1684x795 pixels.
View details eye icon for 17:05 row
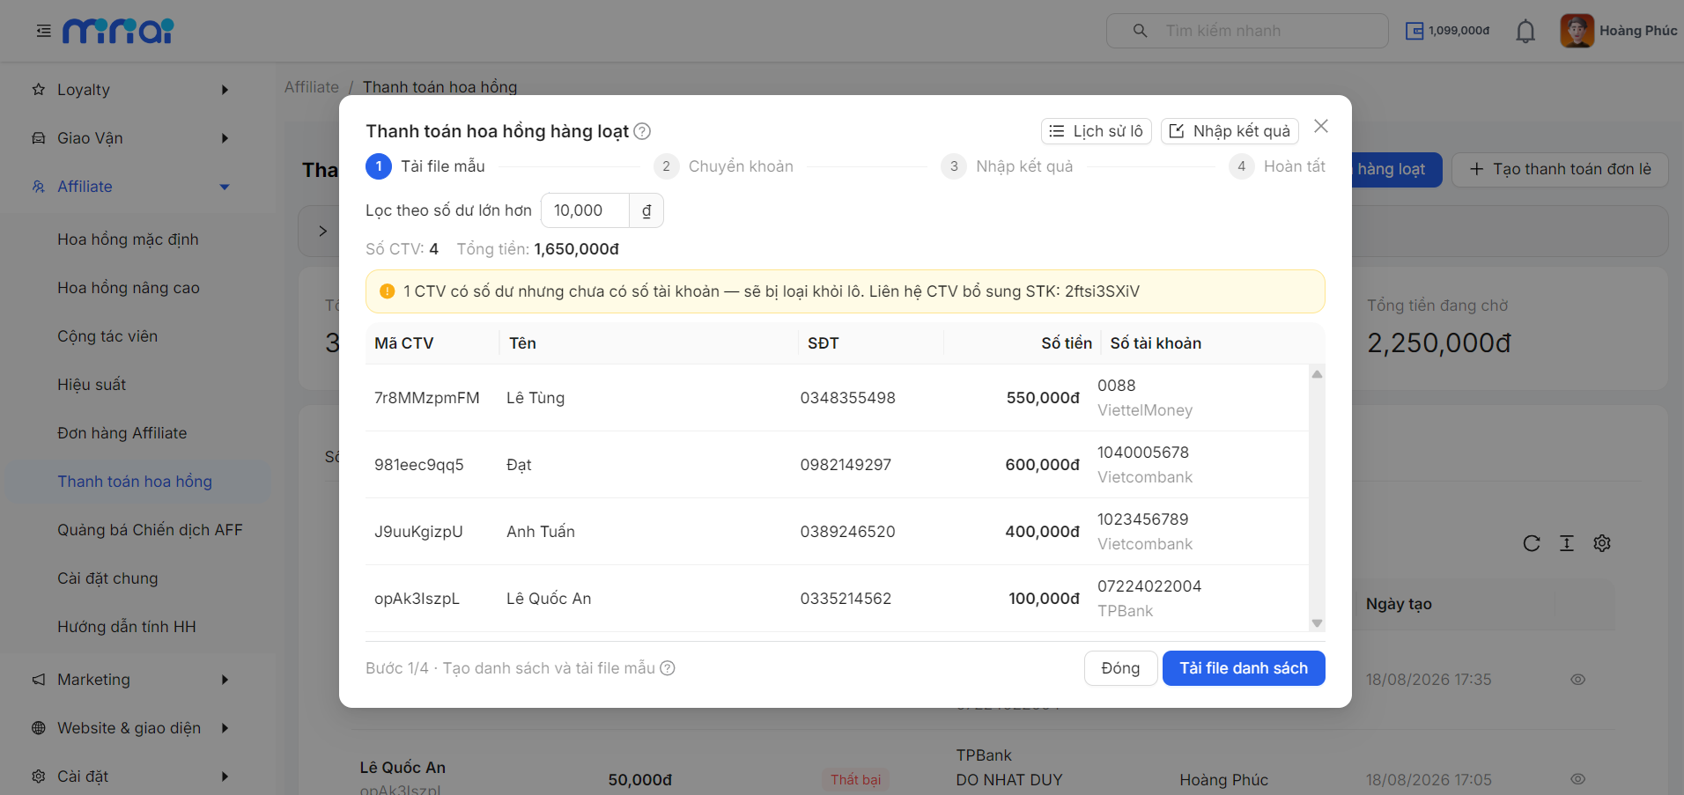point(1578,779)
